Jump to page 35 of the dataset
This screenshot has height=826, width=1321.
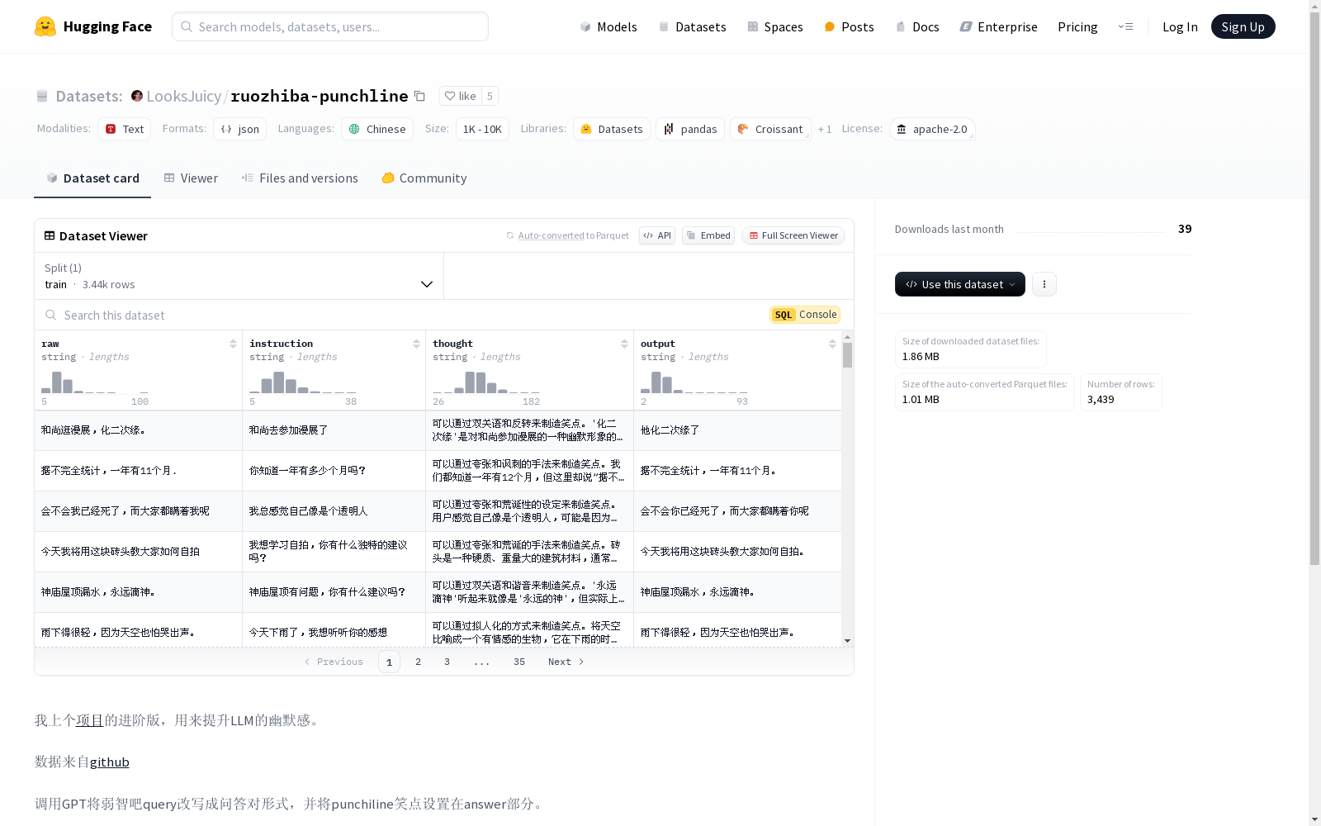pos(518,662)
